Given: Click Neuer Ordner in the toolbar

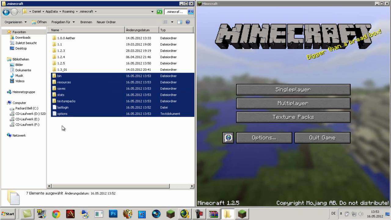Looking at the screenshot, I should [x=106, y=22].
